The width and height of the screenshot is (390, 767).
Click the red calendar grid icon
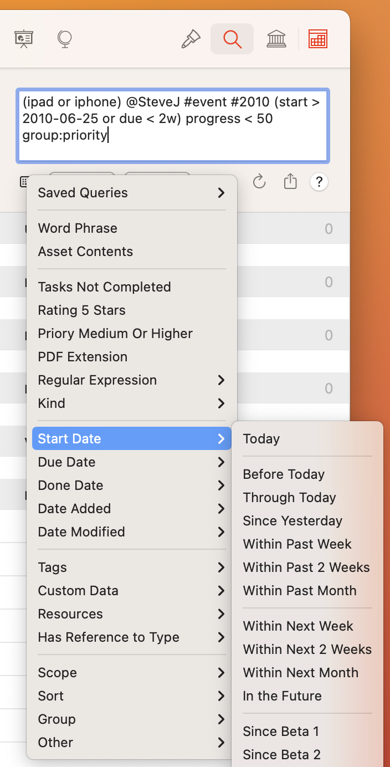tap(318, 39)
